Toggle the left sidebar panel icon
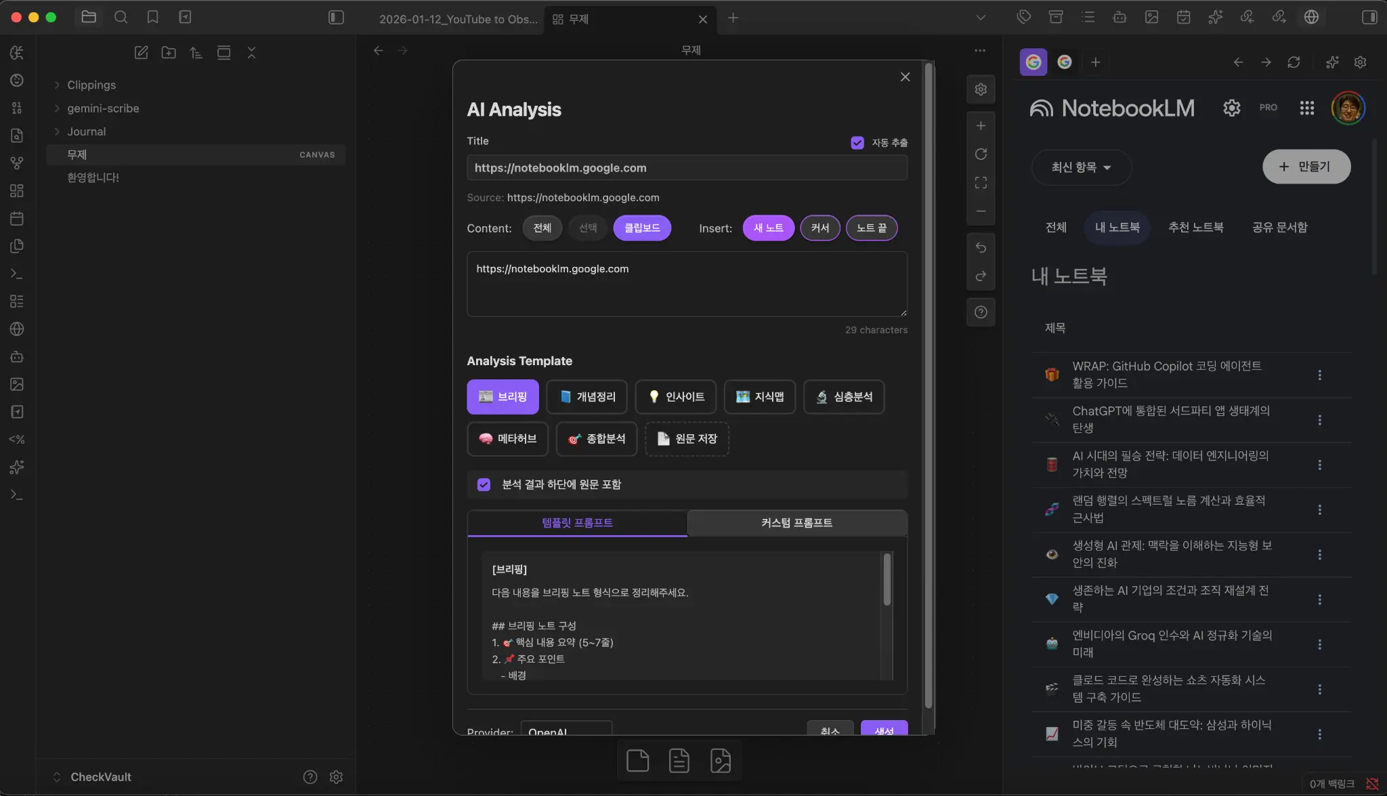 (x=336, y=18)
